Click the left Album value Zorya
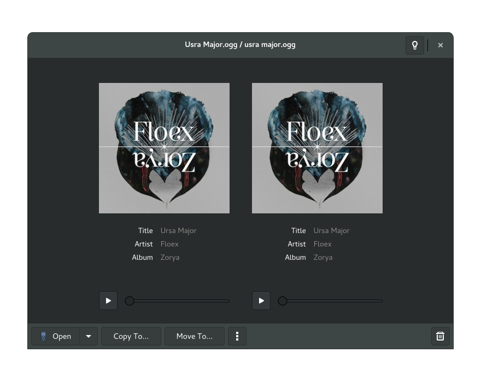Screen dimensions: 481x382 (170, 258)
